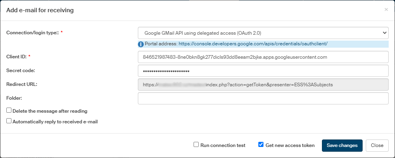Tick the Delete the message after reading checkbox
395x158 pixels.
click(9, 111)
